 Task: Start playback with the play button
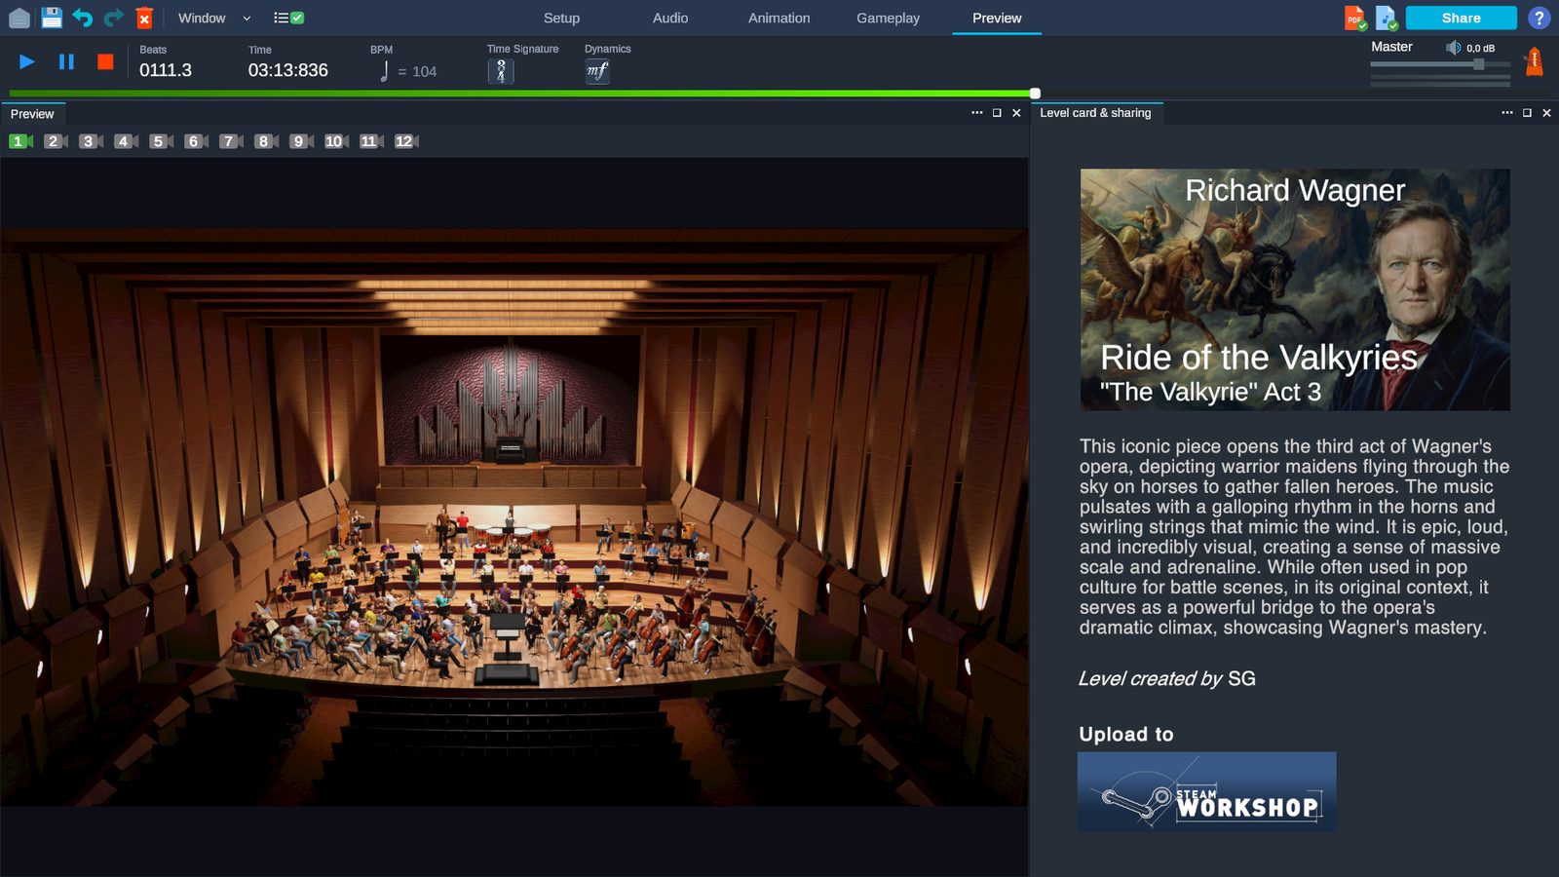tap(26, 61)
